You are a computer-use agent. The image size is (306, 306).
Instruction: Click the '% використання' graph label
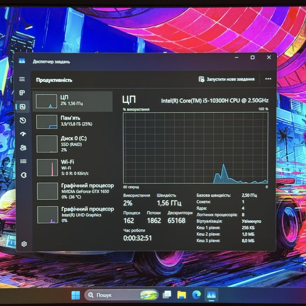[136, 109]
